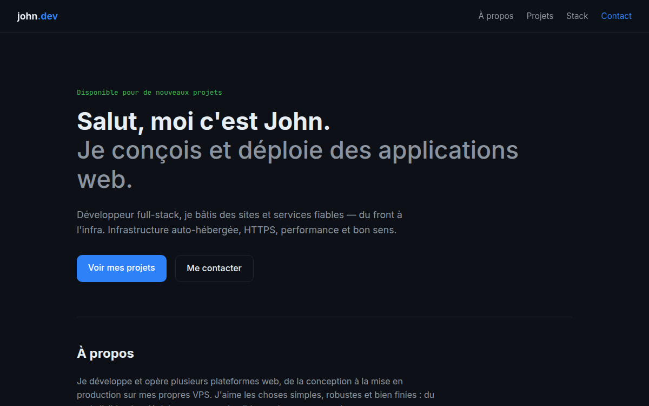Click the paragraph starting 'Développeur full-stack'

[240, 222]
